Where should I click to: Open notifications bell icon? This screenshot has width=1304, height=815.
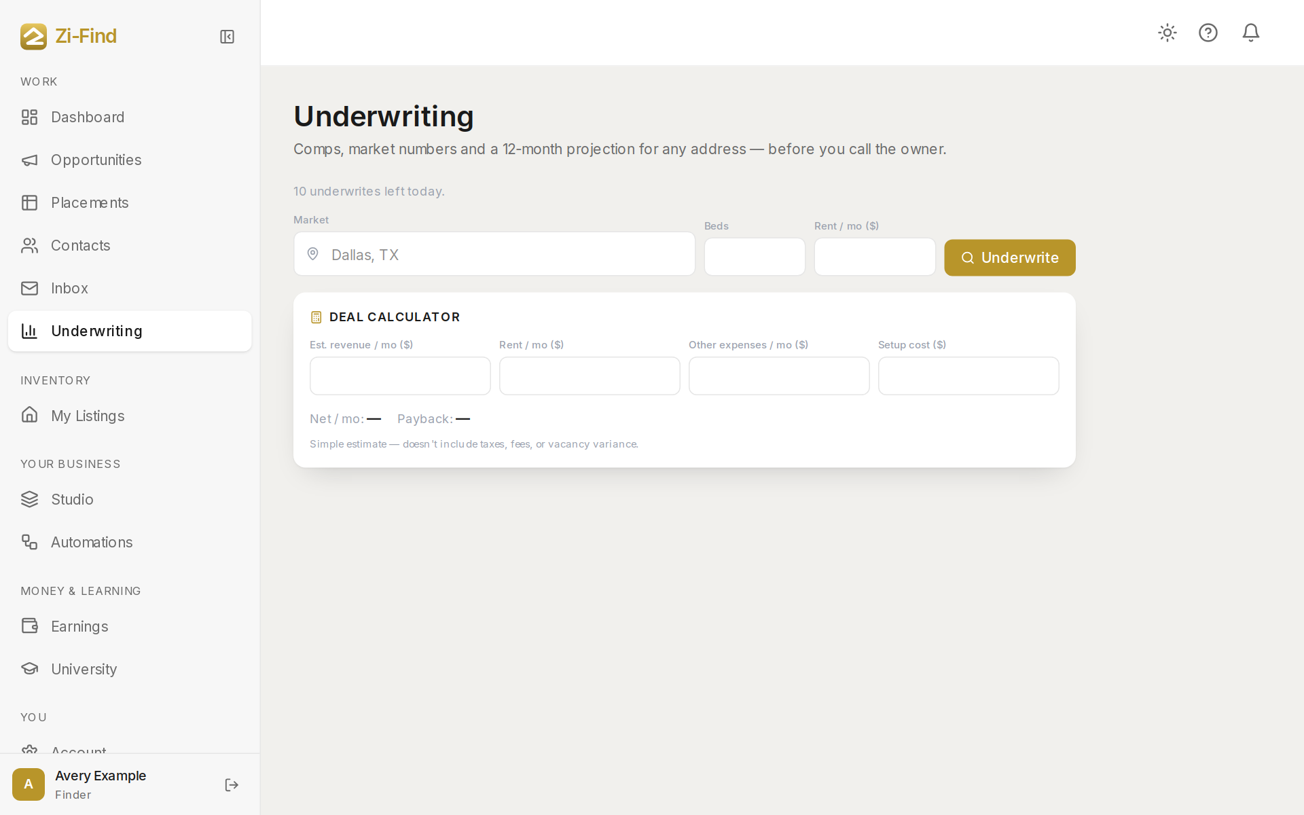click(x=1251, y=33)
